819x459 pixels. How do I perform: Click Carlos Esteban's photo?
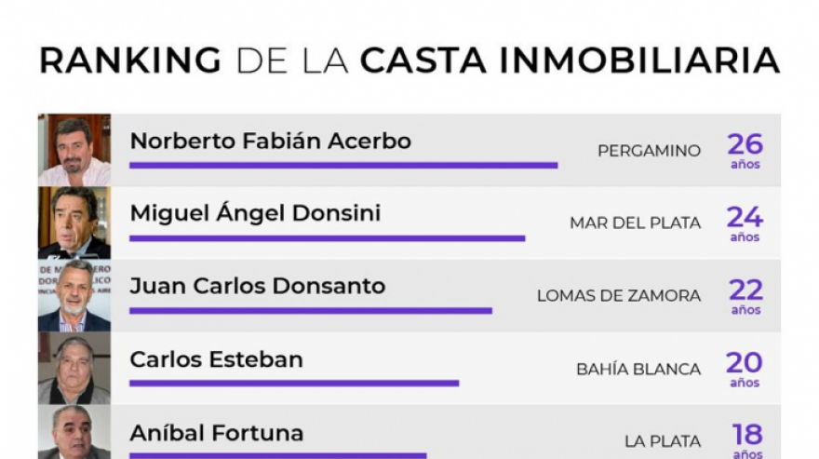tap(74, 368)
